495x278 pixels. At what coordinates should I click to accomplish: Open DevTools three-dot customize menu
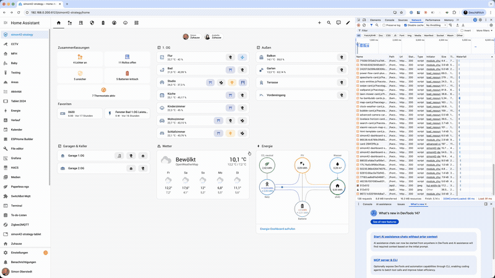click(x=486, y=20)
